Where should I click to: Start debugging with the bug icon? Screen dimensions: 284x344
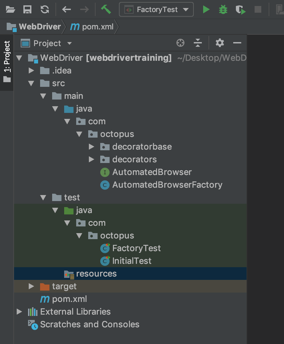pyautogui.click(x=223, y=9)
